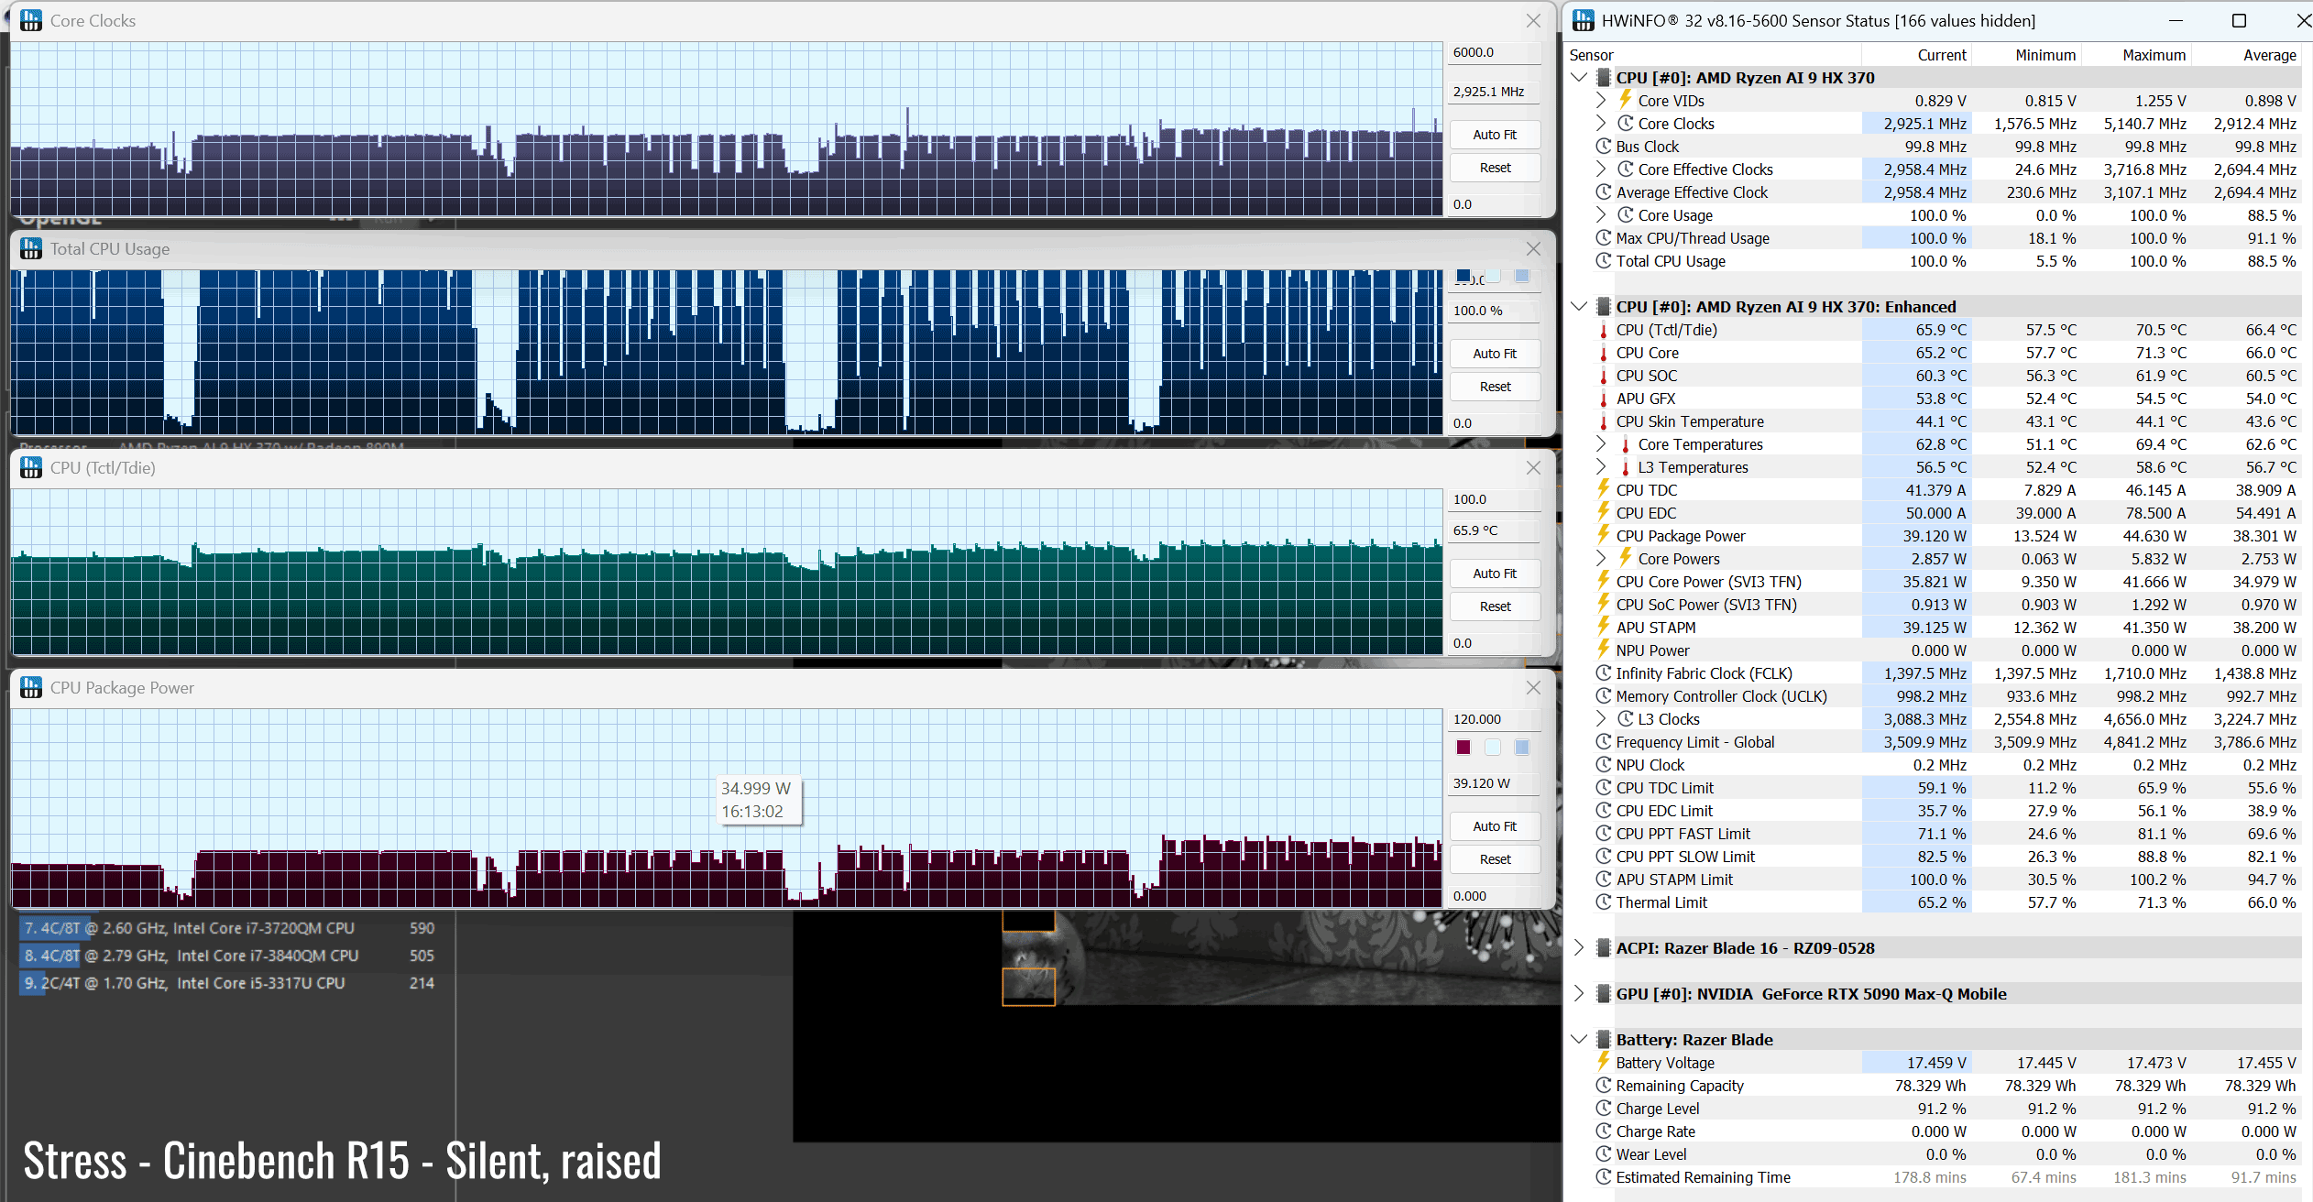Click the Total CPU Usage window icon
Screen dimensions: 2313x1202
31,248
